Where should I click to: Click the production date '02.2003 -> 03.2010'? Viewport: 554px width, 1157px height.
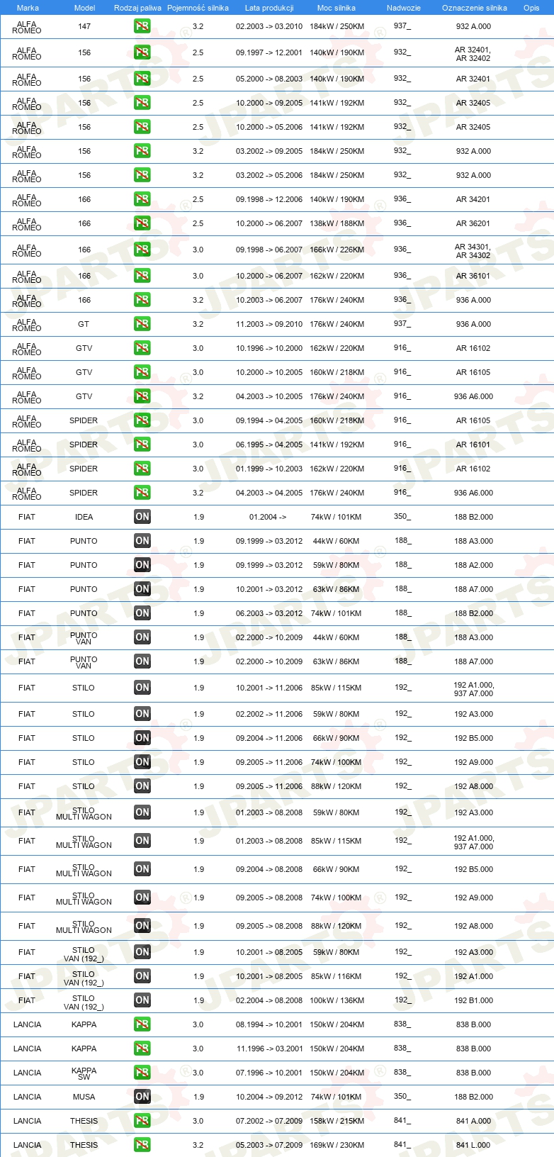(269, 26)
